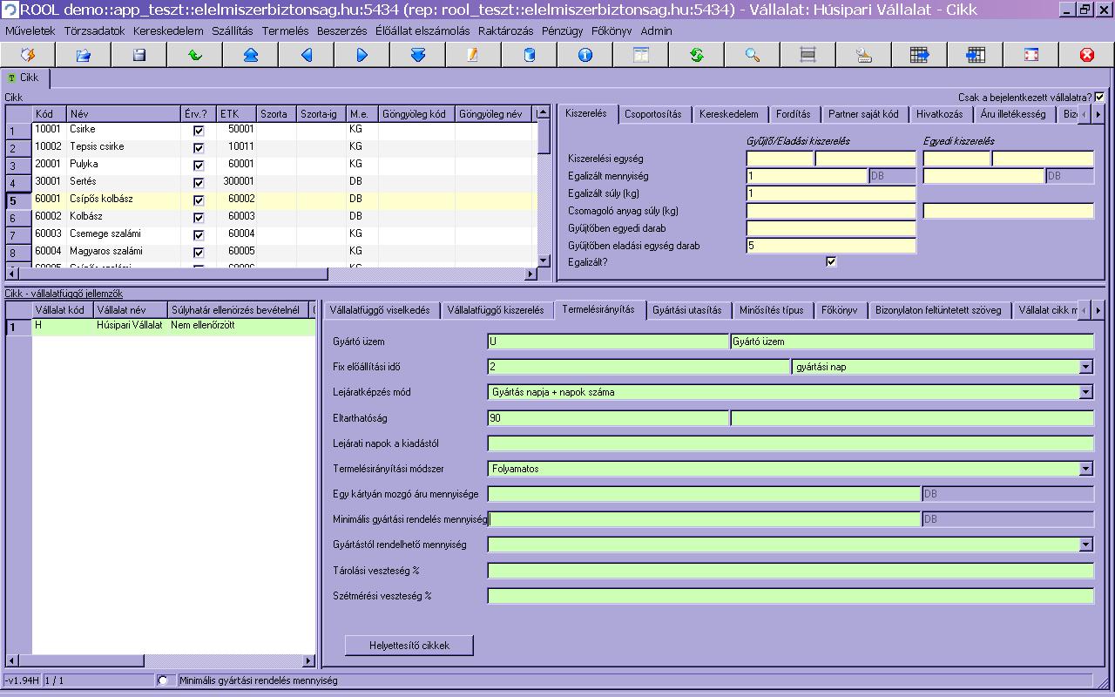Viewport: 1115px width, 697px height.
Task: Switch to the Csoportosítás tab
Action: tap(653, 114)
